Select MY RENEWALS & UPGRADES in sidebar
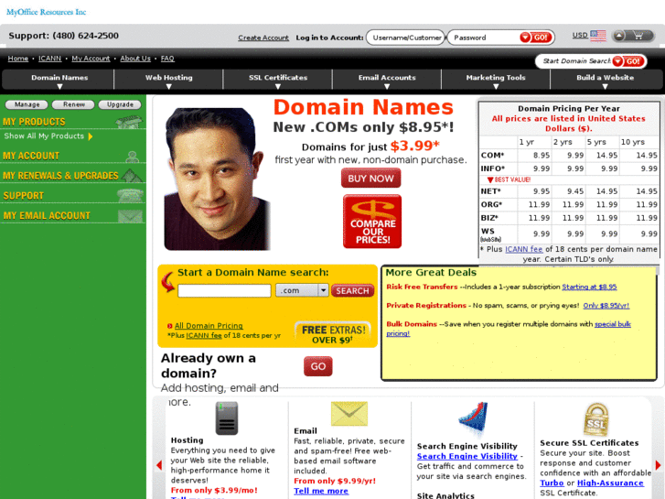Image resolution: width=665 pixels, height=499 pixels. (60, 176)
